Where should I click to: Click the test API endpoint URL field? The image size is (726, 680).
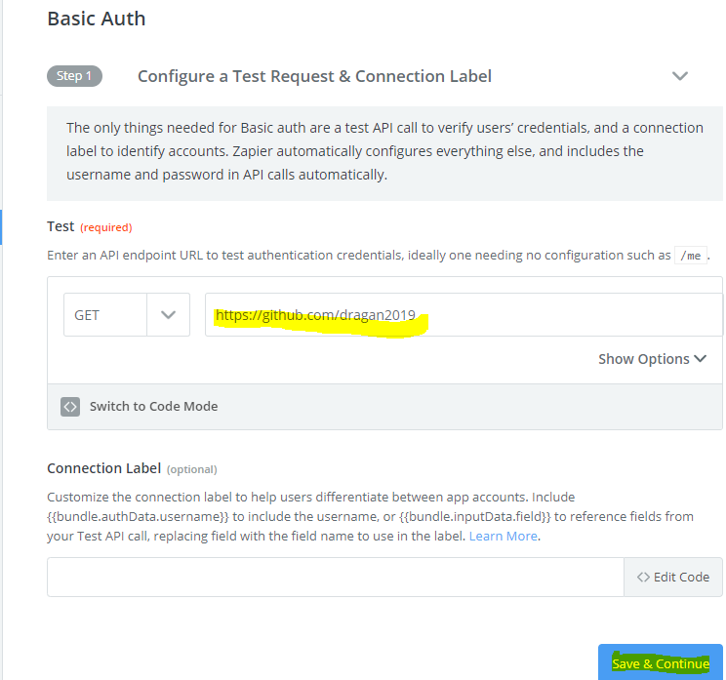pos(464,315)
